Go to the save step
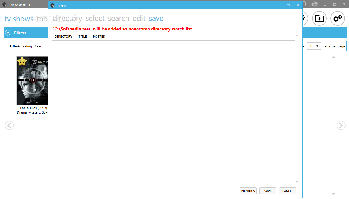This screenshot has height=199, width=349. pos(156,18)
